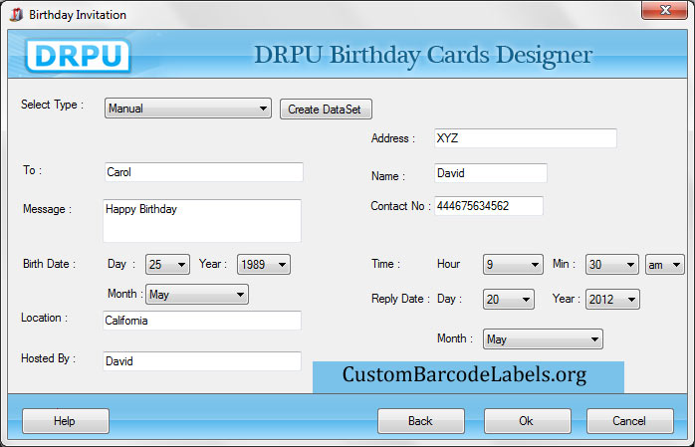
Task: Click the Cancel button
Action: (x=630, y=421)
